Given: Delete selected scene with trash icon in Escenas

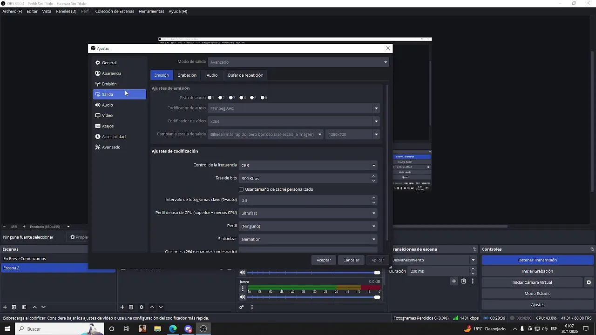Looking at the screenshot, I should click(14, 307).
